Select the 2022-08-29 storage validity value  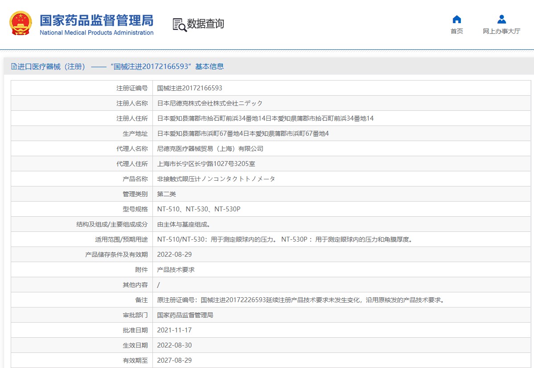tap(174, 255)
